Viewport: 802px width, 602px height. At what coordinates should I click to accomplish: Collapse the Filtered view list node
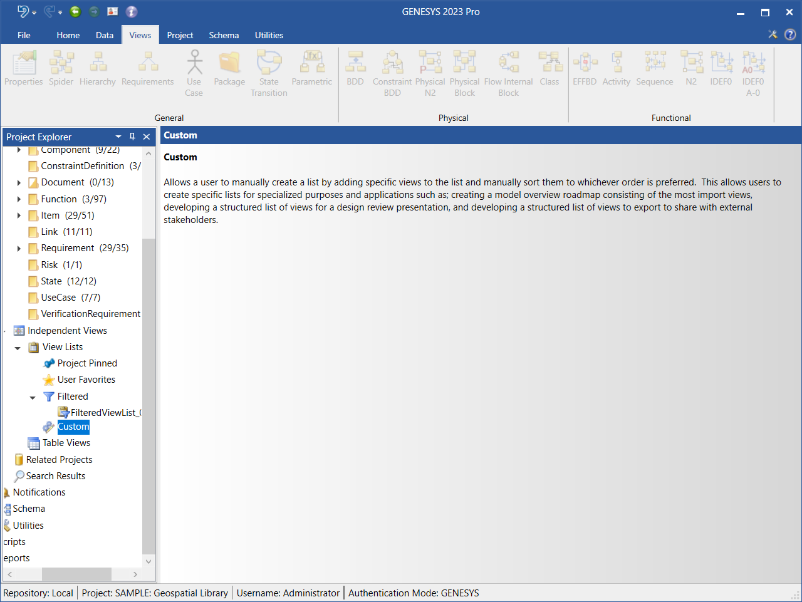[x=33, y=397]
